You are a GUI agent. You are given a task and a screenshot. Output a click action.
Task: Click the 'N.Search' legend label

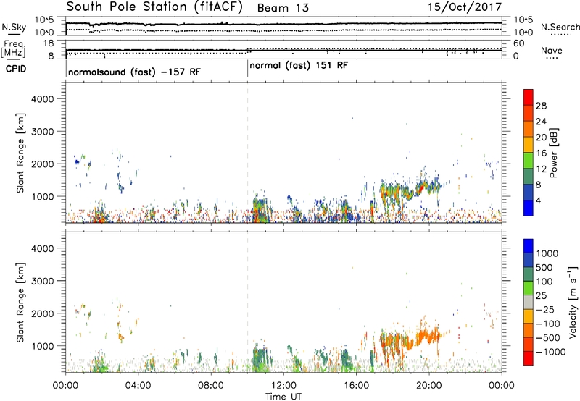560,27
